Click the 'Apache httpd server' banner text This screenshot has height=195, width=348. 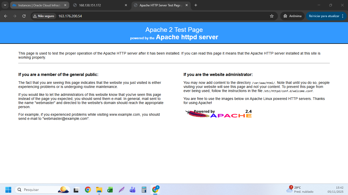(187, 37)
